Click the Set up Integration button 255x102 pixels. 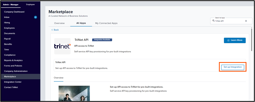[x=233, y=67]
